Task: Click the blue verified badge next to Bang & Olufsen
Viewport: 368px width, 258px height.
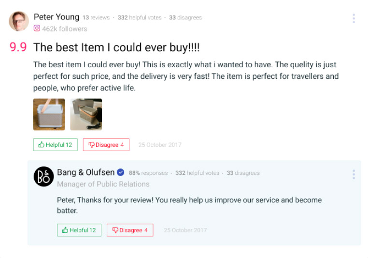Action: click(x=121, y=172)
